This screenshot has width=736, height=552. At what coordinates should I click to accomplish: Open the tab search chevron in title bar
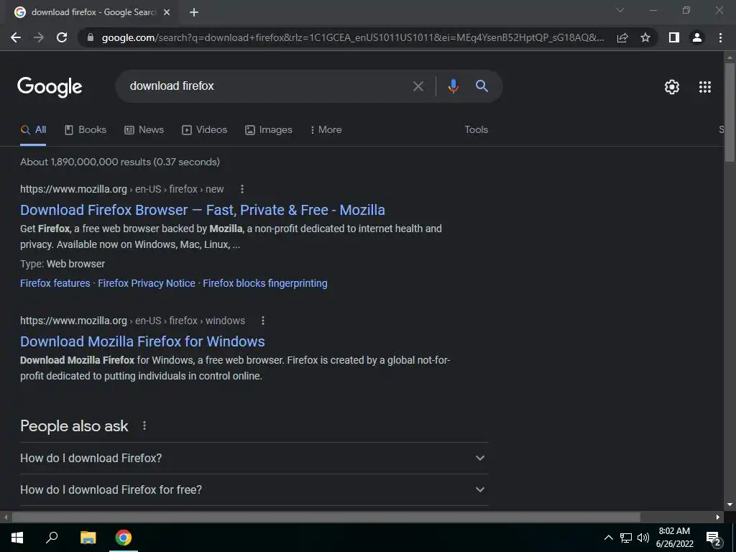(x=620, y=10)
